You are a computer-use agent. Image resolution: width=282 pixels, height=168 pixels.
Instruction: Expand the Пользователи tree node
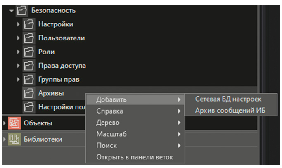click(x=18, y=38)
